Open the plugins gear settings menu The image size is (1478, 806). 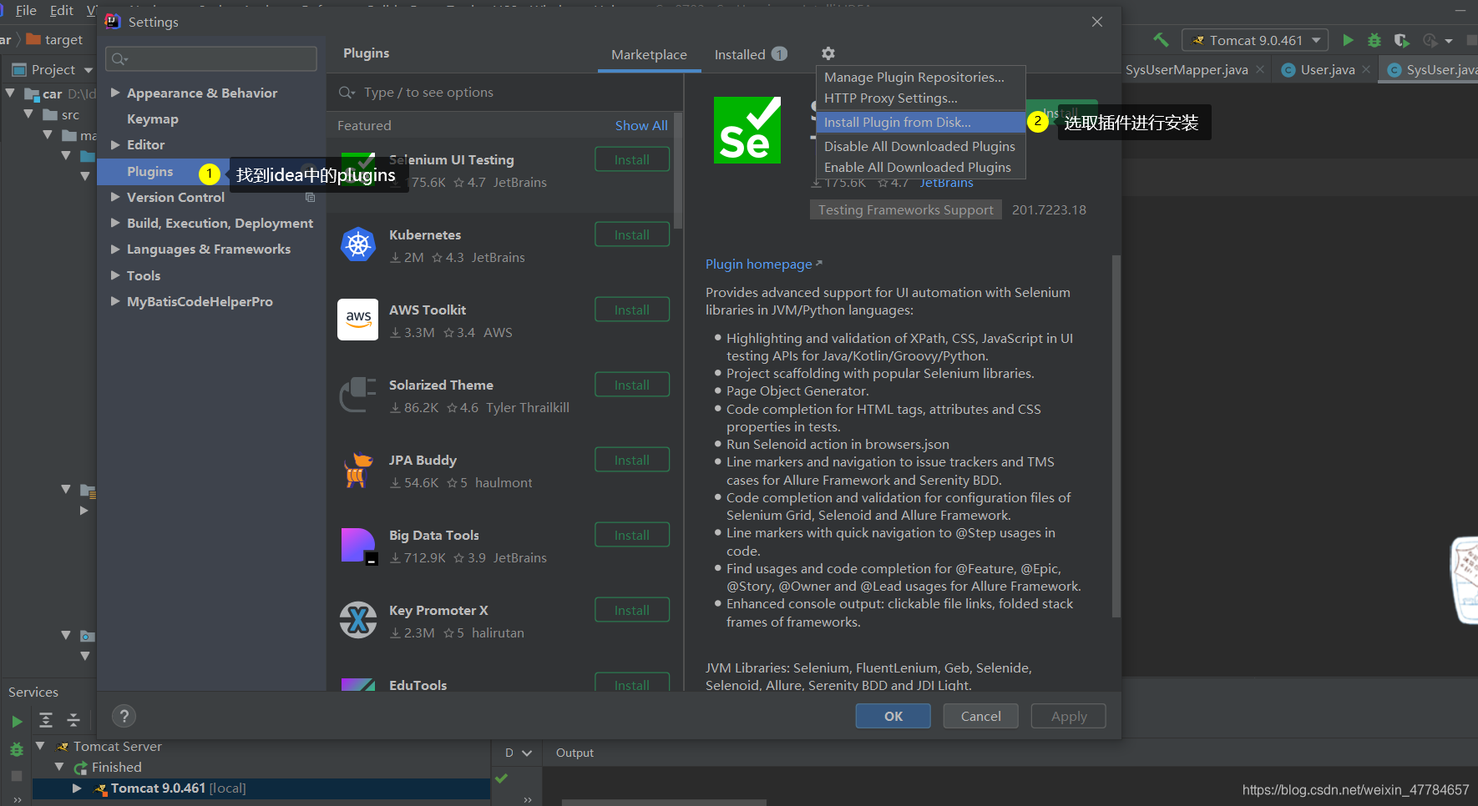(x=828, y=53)
